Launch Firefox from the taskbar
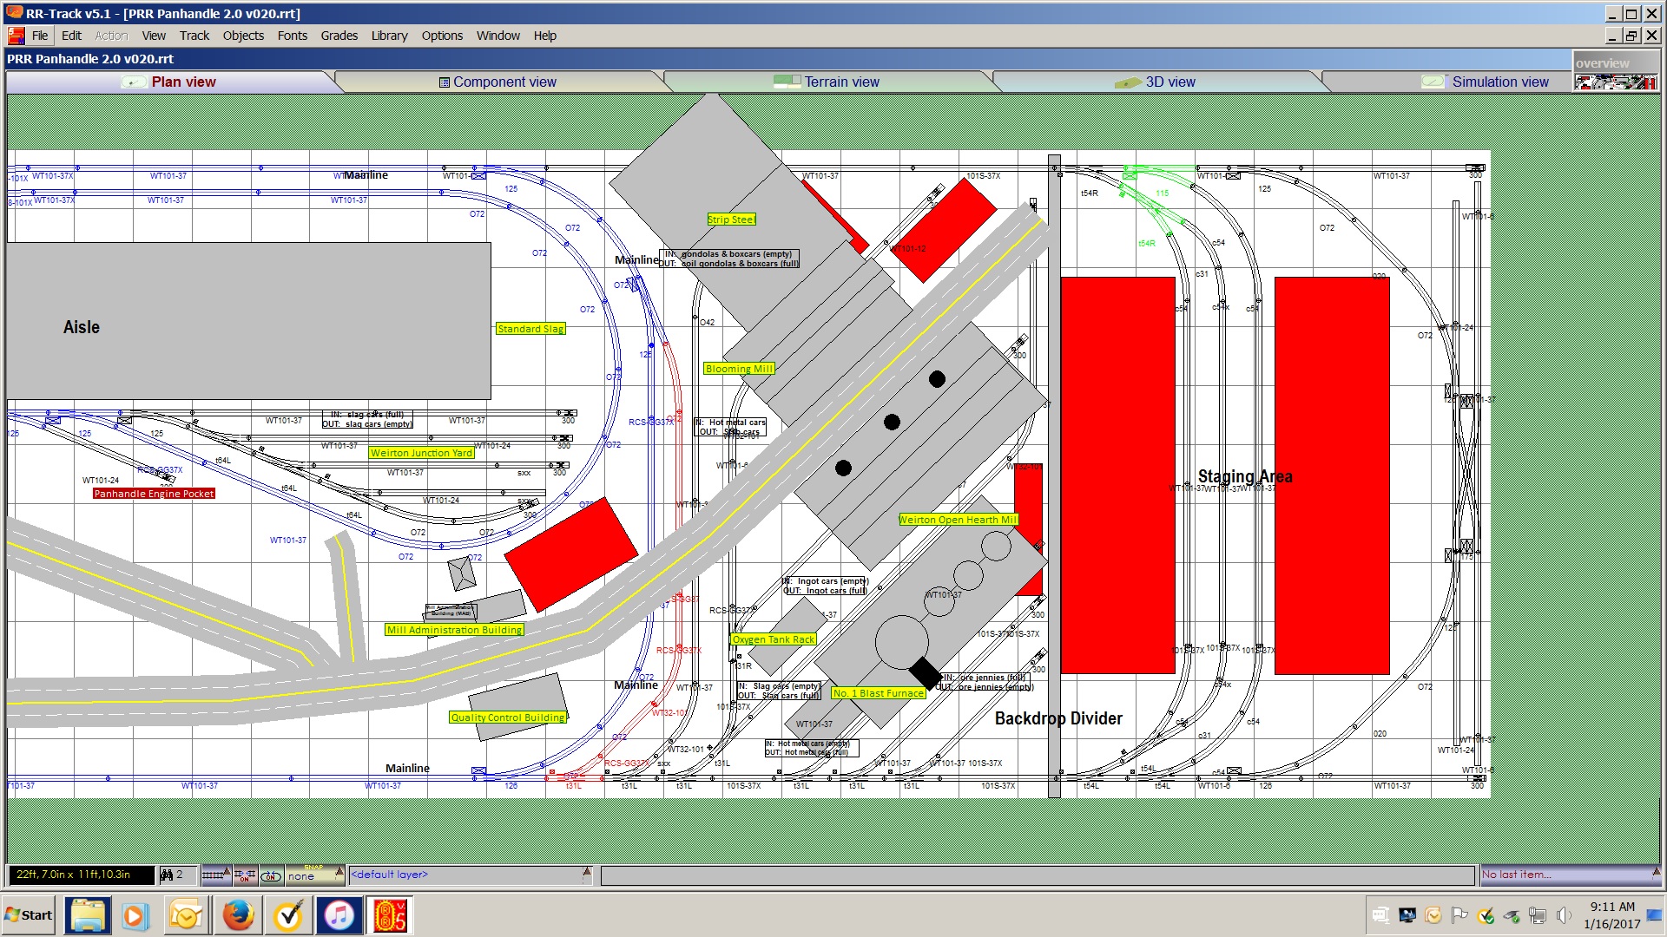Viewport: 1667px width, 937px height. (237, 915)
